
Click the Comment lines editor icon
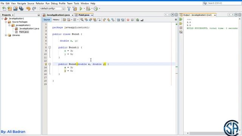[x=138, y=20]
